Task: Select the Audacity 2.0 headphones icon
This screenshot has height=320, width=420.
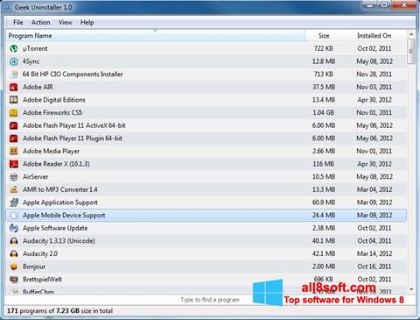Action: [x=14, y=253]
